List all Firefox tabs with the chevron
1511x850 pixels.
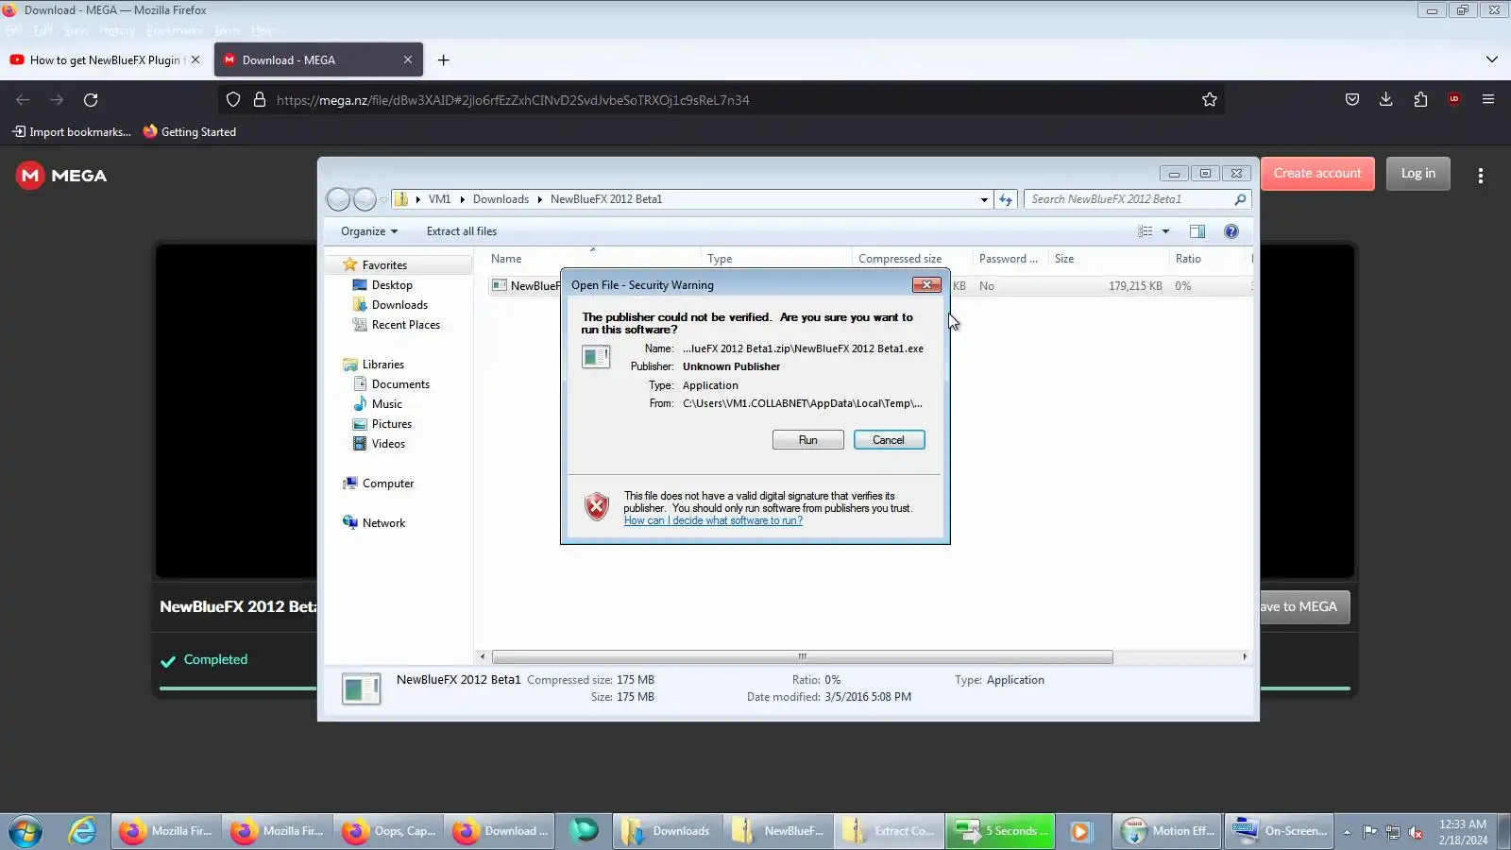(x=1492, y=59)
